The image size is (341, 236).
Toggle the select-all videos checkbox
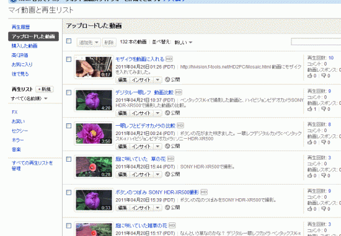[x=69, y=41]
